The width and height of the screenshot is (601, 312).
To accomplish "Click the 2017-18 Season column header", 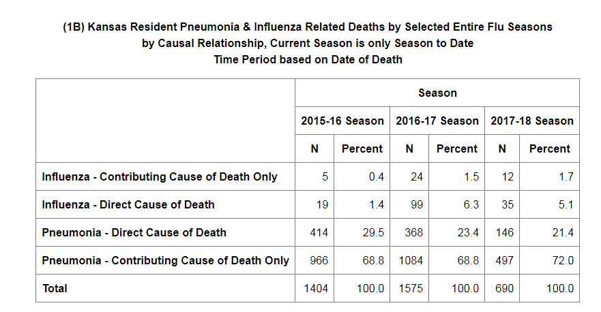I will [532, 121].
